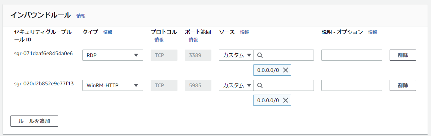Open 情報 link under ポート範囲
Screen dimensions: 431x136
[x=193, y=39]
